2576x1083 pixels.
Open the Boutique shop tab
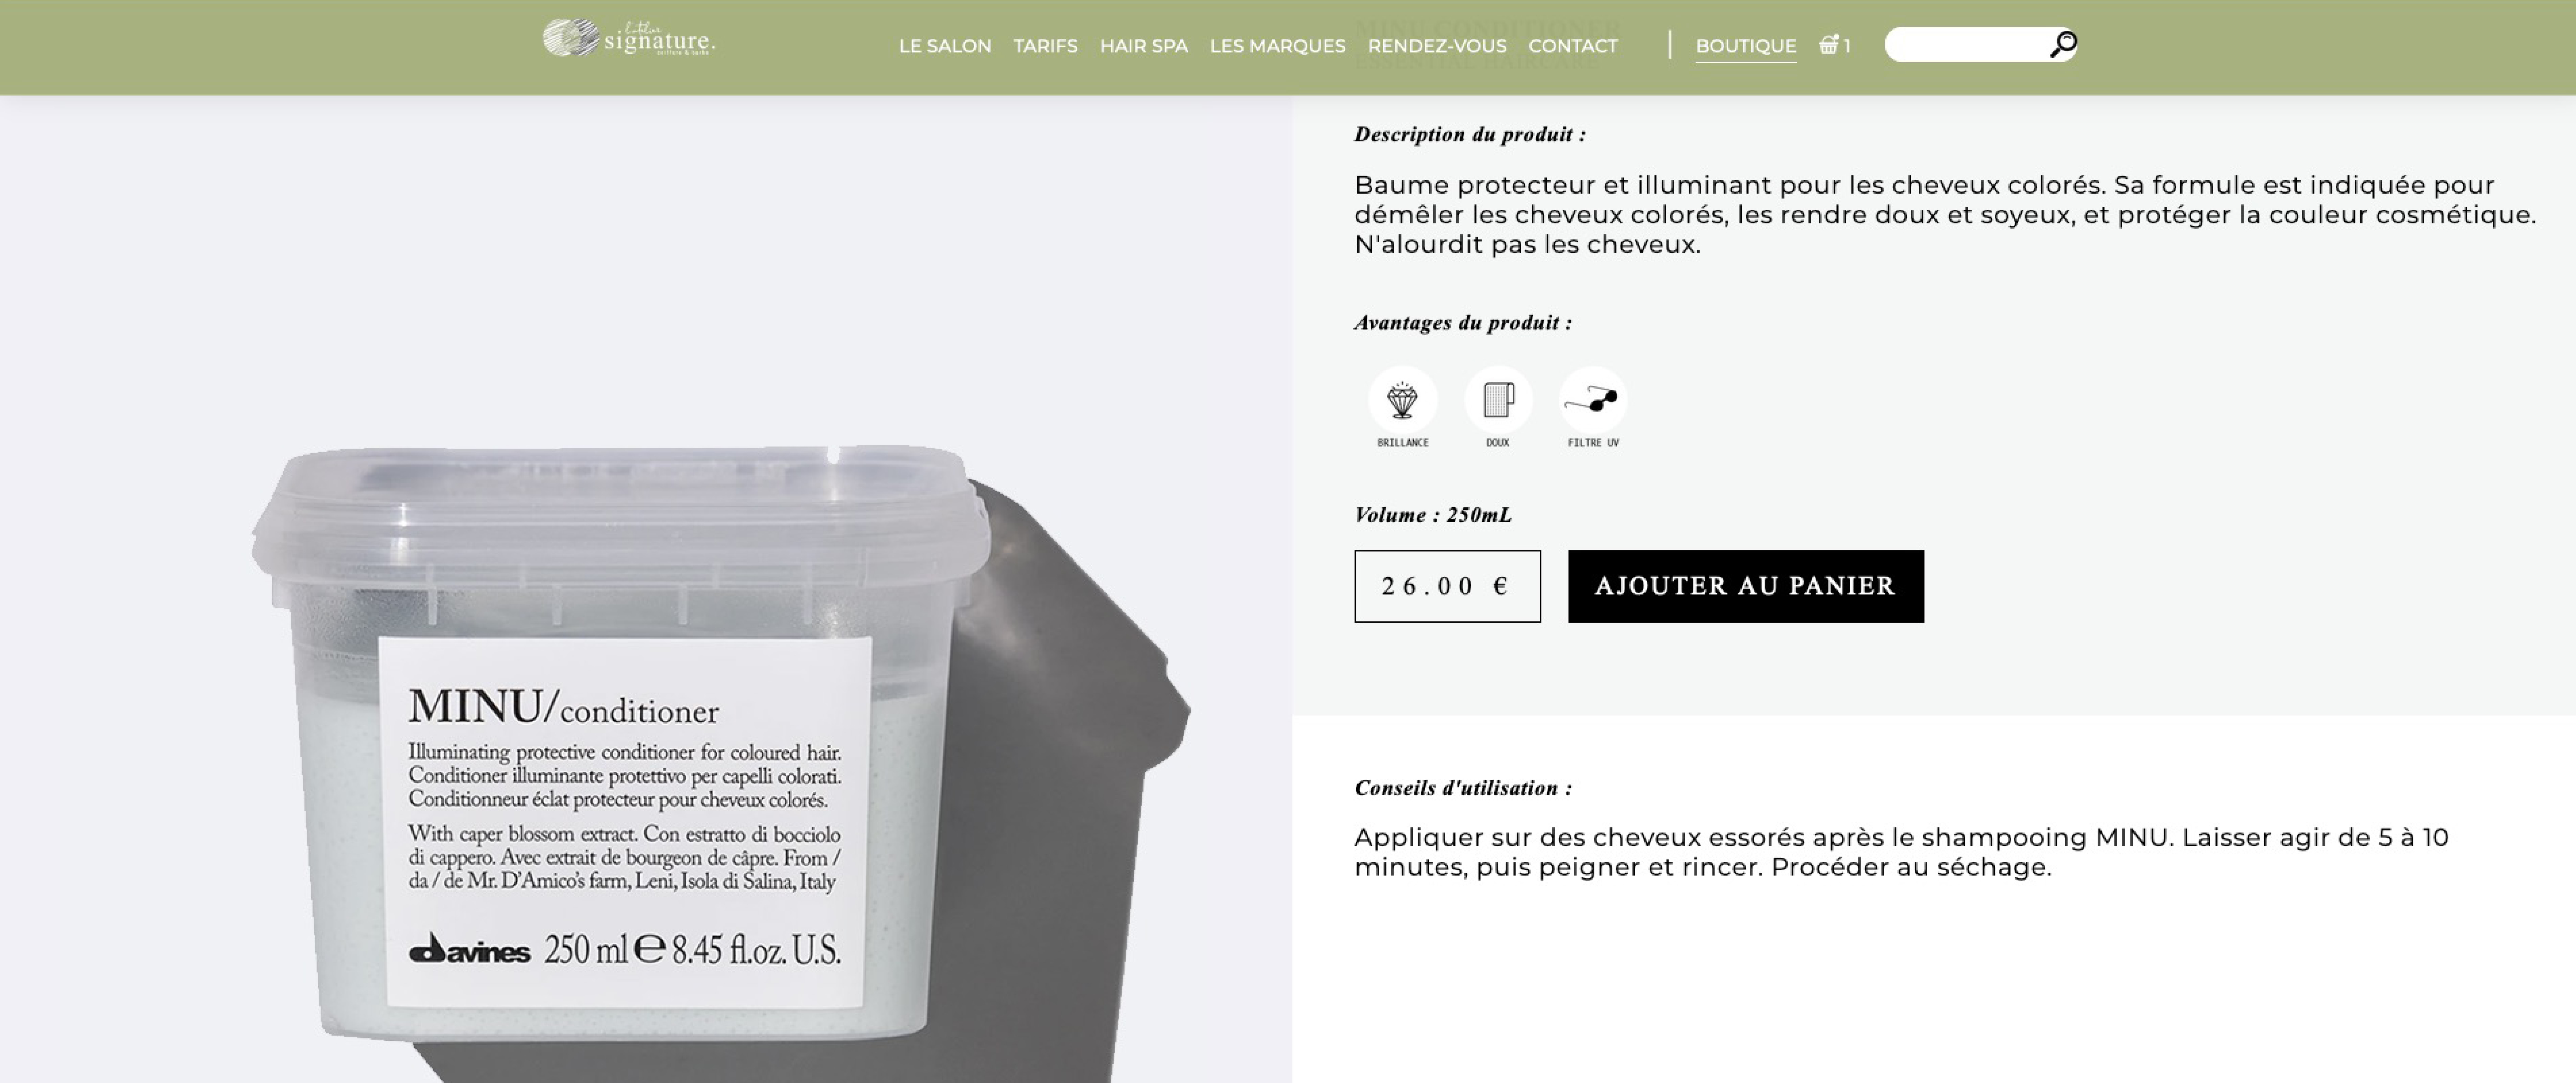click(x=1745, y=46)
